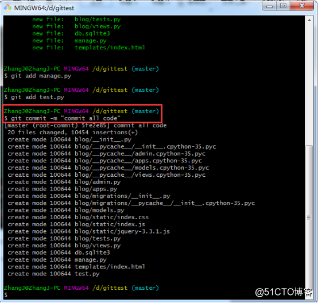The image size is (318, 303).
Task: Click the '$ git add test.py' command
Action: pyautogui.click(x=34, y=98)
